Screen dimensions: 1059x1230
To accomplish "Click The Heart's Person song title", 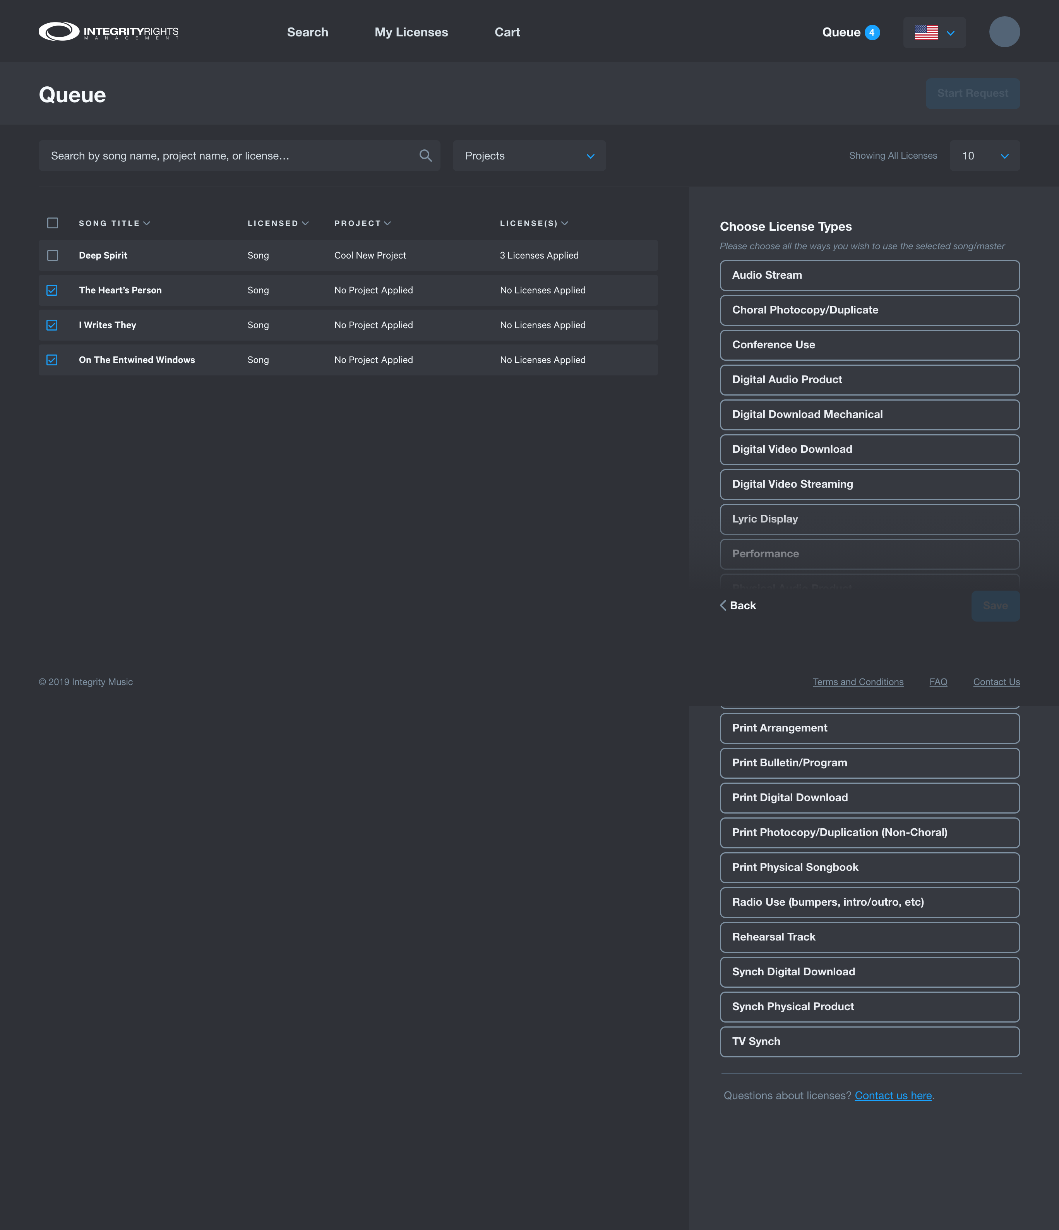I will pyautogui.click(x=120, y=290).
